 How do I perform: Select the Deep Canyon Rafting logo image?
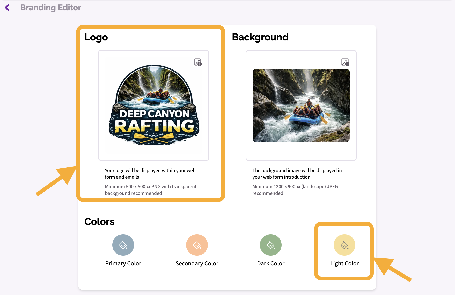(x=154, y=105)
